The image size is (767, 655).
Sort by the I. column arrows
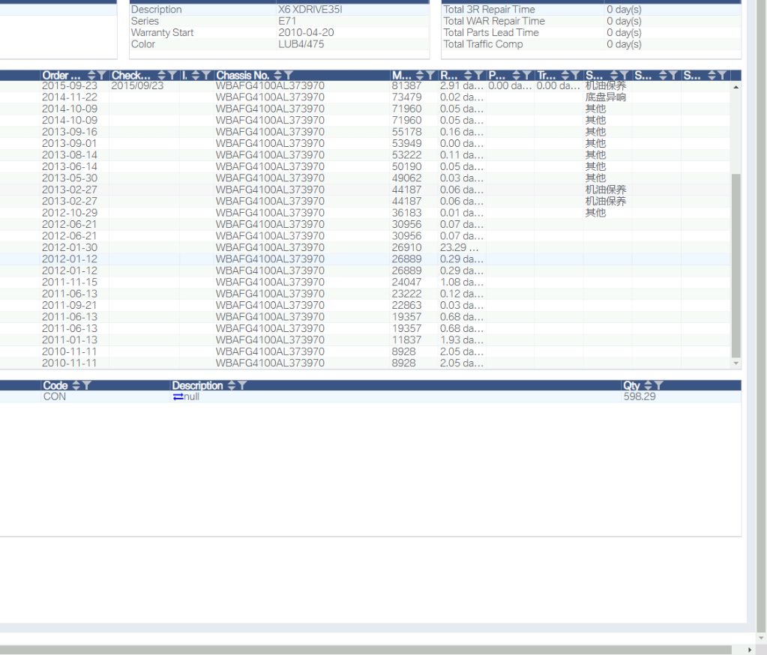[196, 75]
